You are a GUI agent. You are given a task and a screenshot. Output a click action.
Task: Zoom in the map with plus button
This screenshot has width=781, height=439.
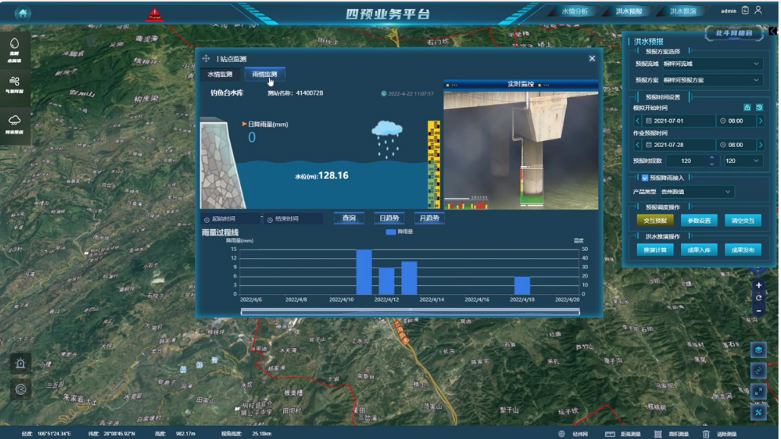click(758, 286)
